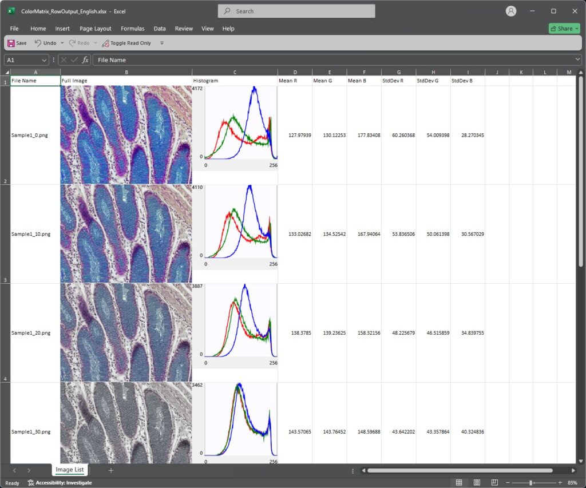Open the Undo history dropdown arrow
This screenshot has height=488, width=586.
click(x=62, y=43)
